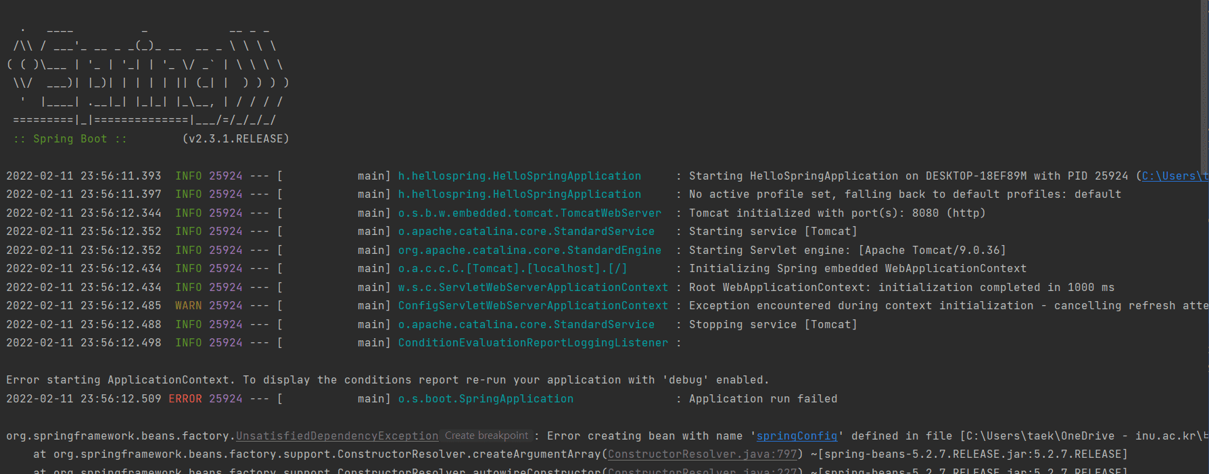Follow the springConfig bean link
This screenshot has width=1209, height=474.
(x=797, y=436)
